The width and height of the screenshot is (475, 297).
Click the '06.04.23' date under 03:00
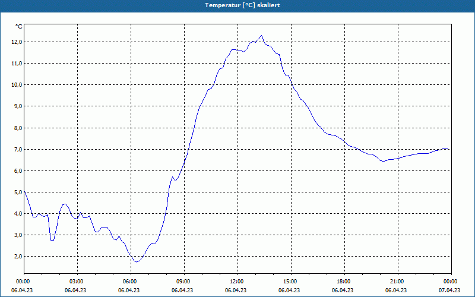(x=75, y=290)
